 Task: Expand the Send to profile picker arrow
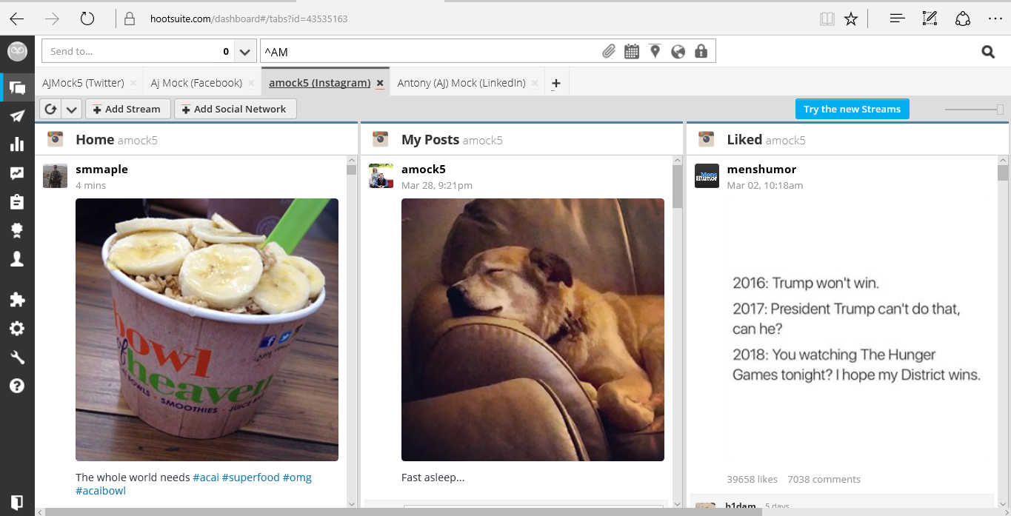click(x=245, y=52)
